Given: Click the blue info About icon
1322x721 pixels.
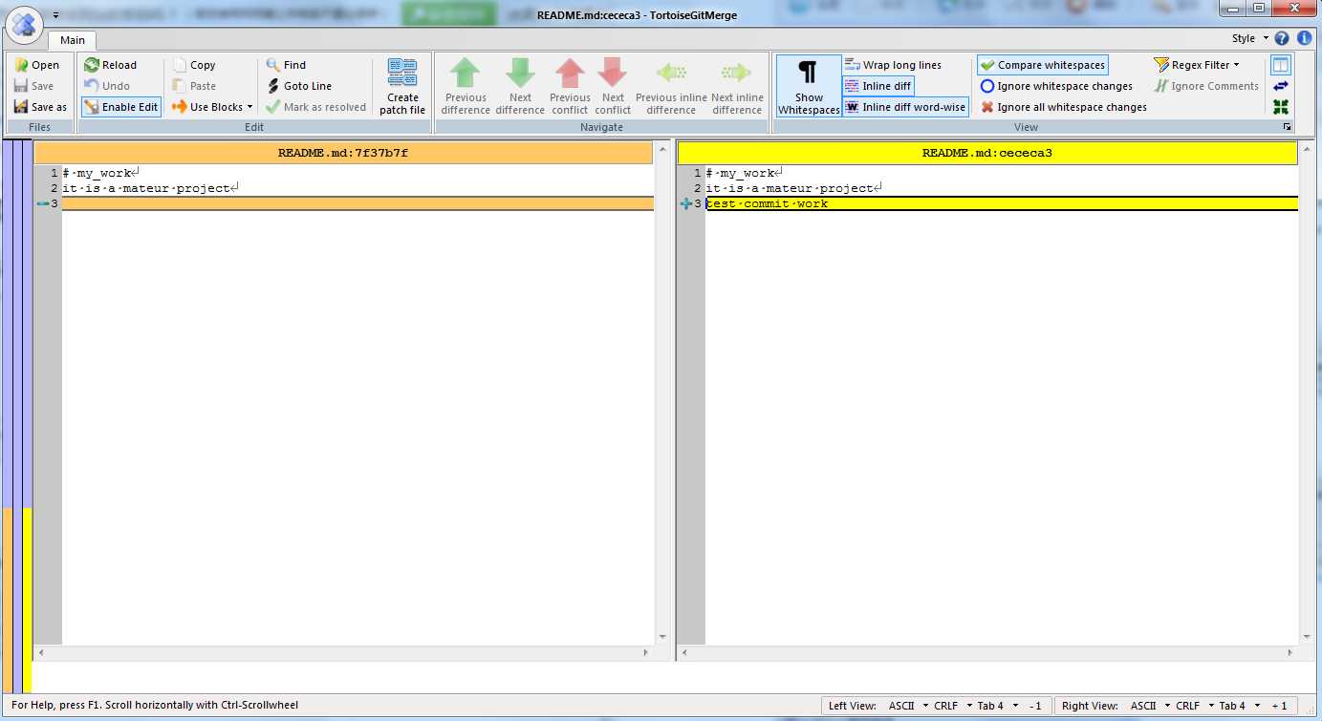Looking at the screenshot, I should click(1304, 38).
